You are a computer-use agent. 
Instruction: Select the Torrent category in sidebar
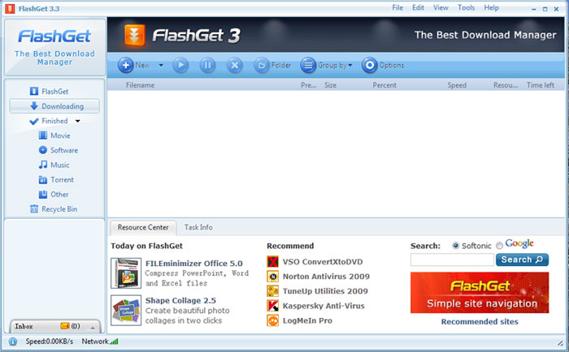[x=61, y=180]
